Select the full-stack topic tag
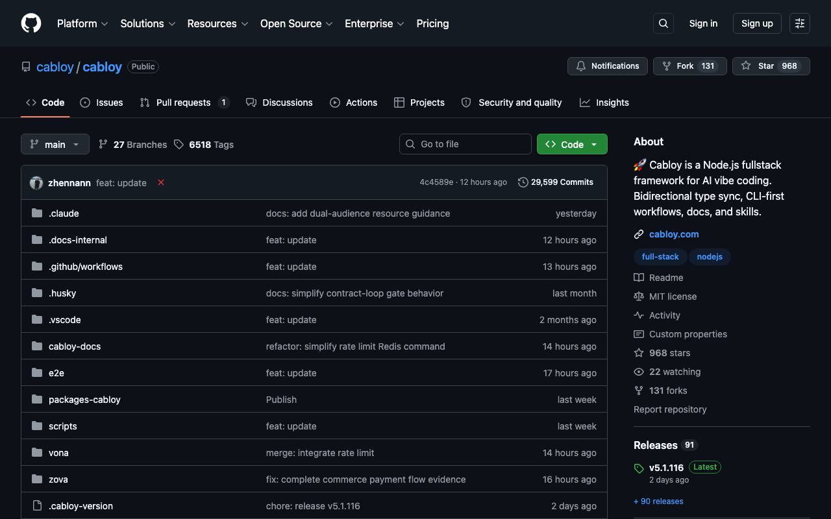This screenshot has height=519, width=831. coord(660,257)
